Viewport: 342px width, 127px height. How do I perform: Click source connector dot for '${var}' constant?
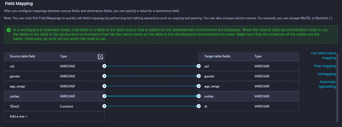pyautogui.click(x=104, y=106)
